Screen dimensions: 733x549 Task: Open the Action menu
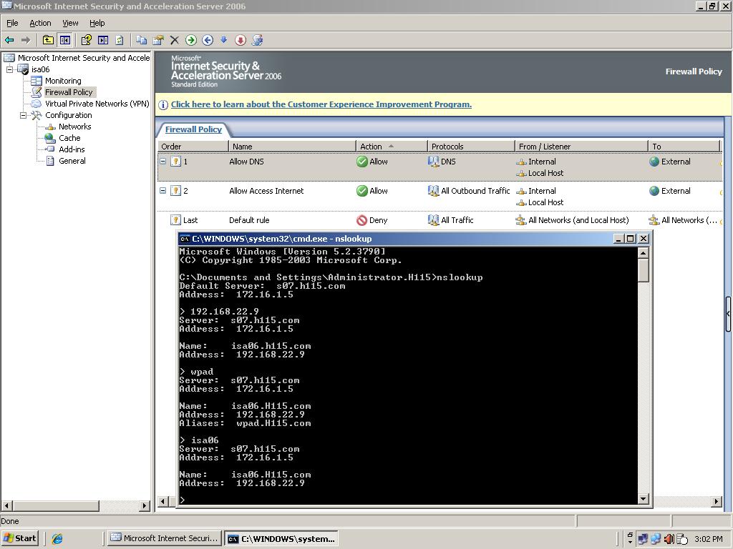(x=40, y=23)
